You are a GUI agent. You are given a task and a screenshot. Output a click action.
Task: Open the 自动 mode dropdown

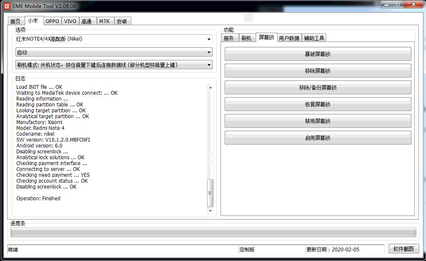pos(114,52)
